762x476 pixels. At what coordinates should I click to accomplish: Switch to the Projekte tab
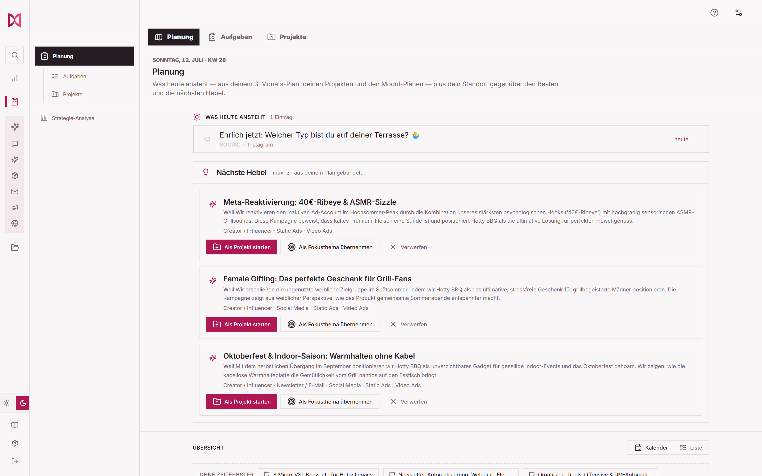click(x=287, y=37)
